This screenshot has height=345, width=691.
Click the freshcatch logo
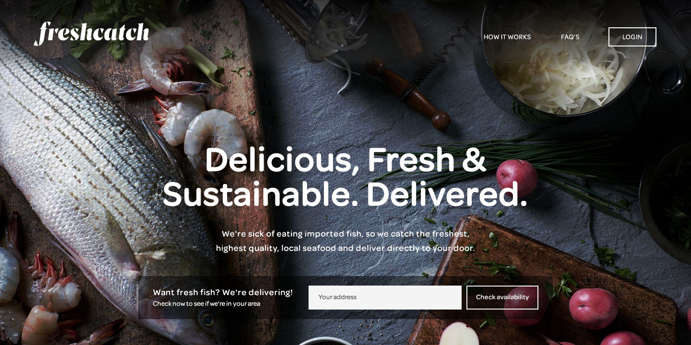click(92, 34)
